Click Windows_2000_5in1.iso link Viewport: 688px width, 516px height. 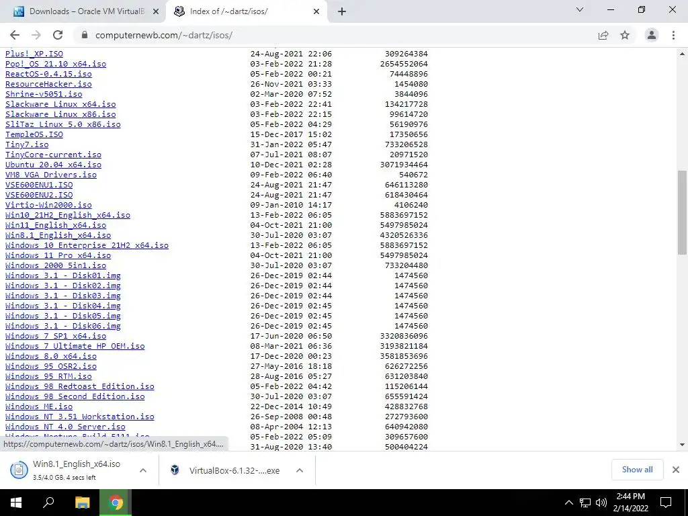point(56,265)
